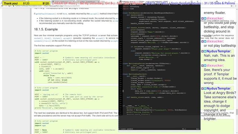Bookmark this page with the star icon
Image resolution: width=238 pixels, height=134 pixels.
click(x=231, y=6)
